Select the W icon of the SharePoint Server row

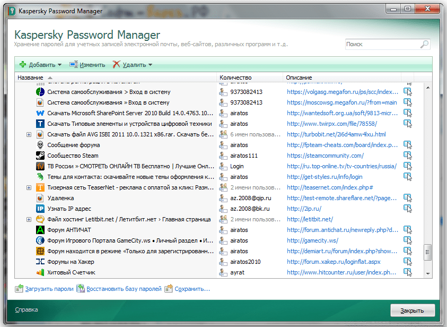[x=40, y=113]
